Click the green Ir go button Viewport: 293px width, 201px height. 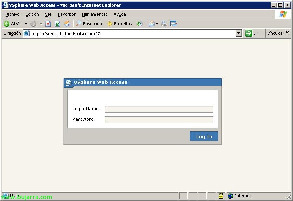tap(251, 34)
